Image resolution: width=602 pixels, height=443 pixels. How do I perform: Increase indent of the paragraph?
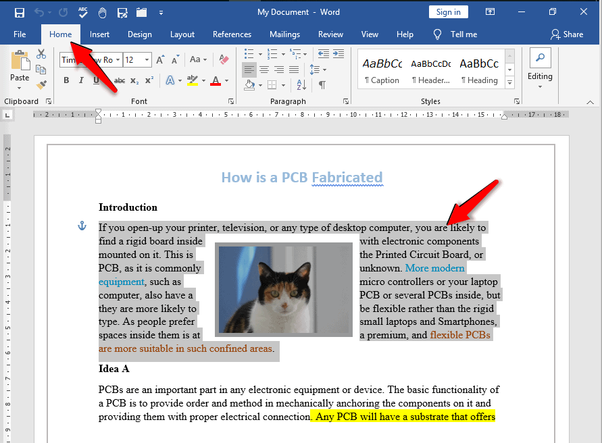pos(338,54)
